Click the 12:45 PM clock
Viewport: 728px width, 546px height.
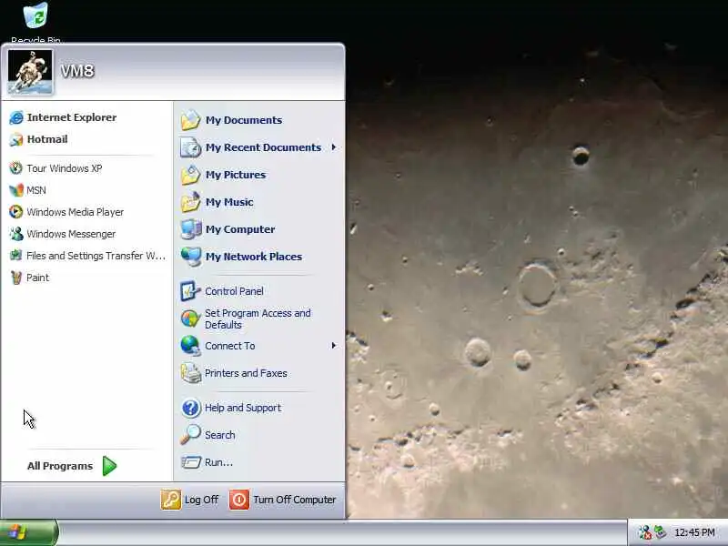694,532
